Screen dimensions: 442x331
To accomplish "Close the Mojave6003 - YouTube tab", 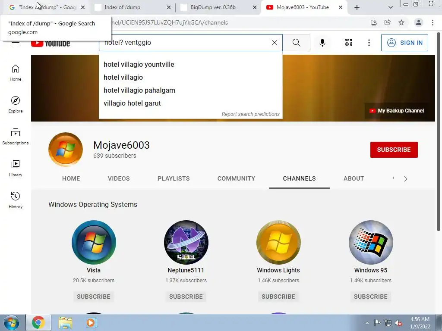I will 341,7.
